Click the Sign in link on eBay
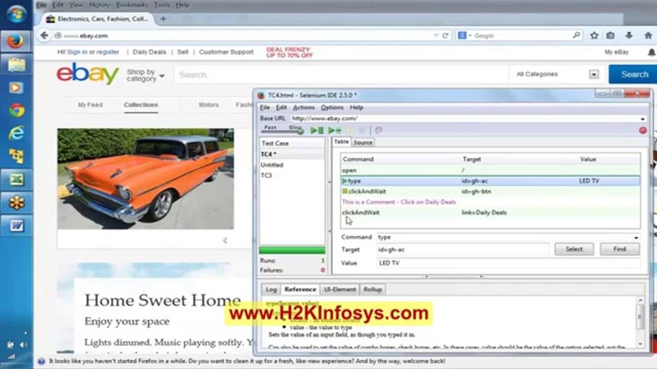 [x=77, y=52]
